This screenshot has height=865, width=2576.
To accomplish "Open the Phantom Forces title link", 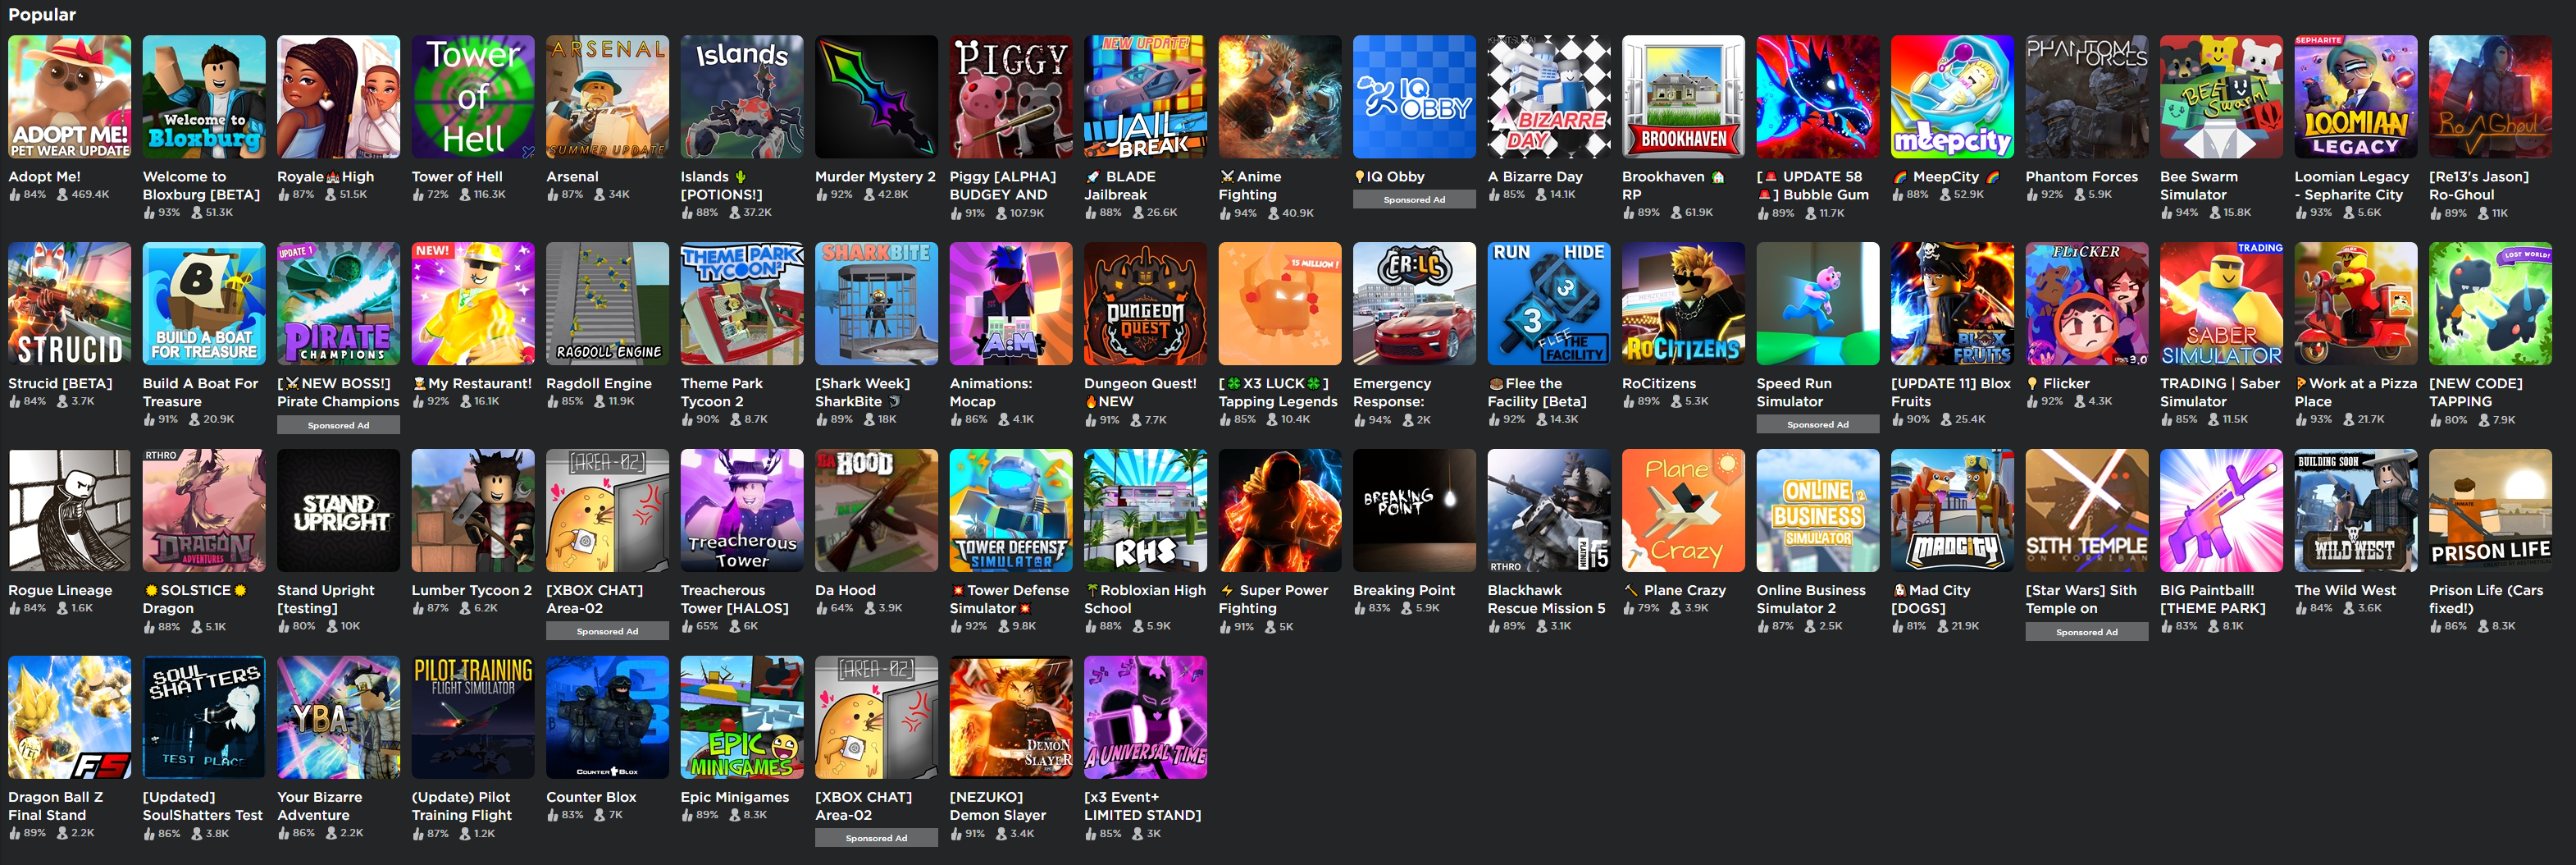I will click(2081, 176).
